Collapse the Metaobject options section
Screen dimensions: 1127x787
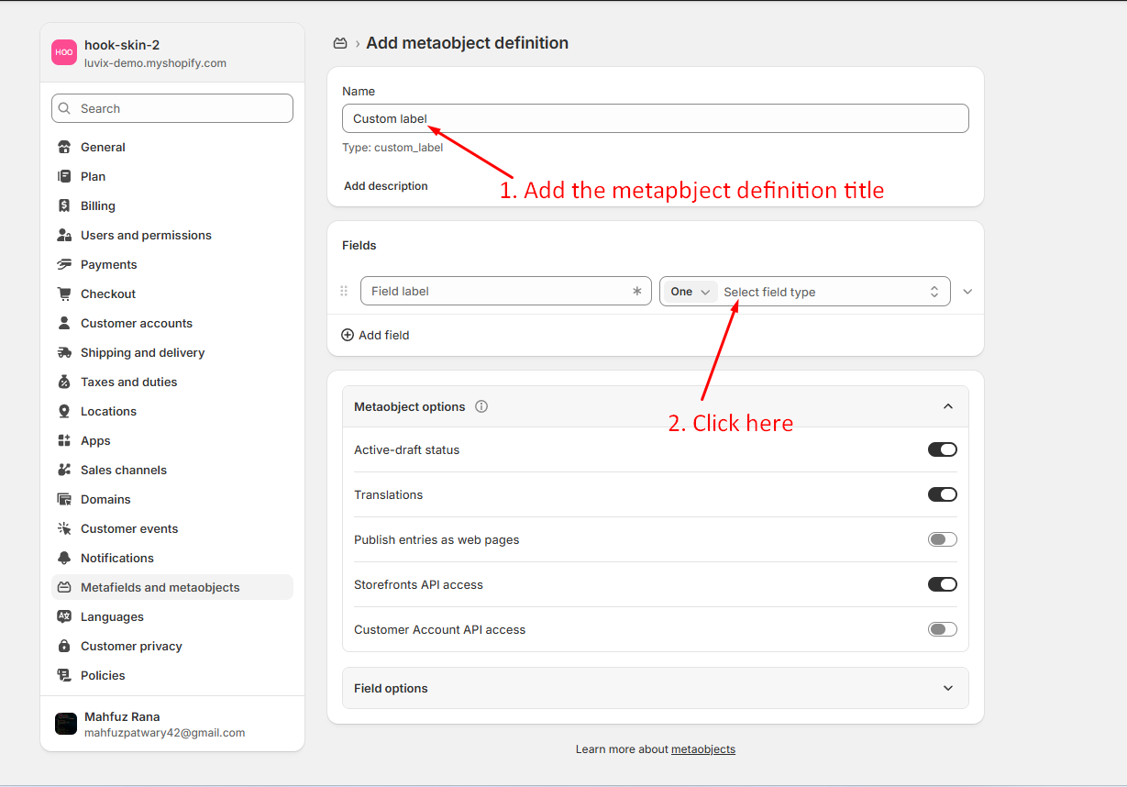(x=947, y=406)
